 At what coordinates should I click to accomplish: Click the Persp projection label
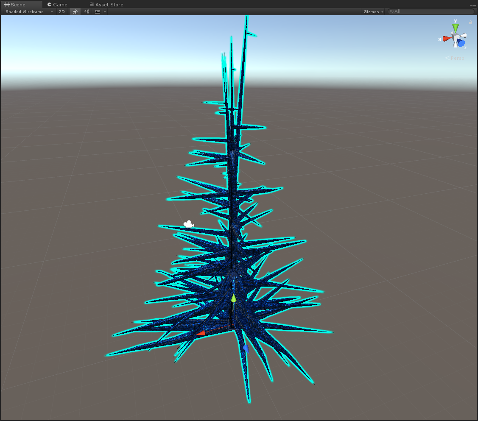[457, 58]
